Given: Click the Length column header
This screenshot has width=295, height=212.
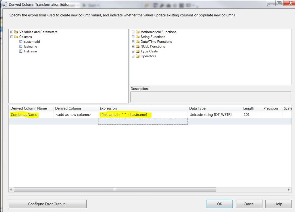Looking at the screenshot, I should [x=252, y=108].
